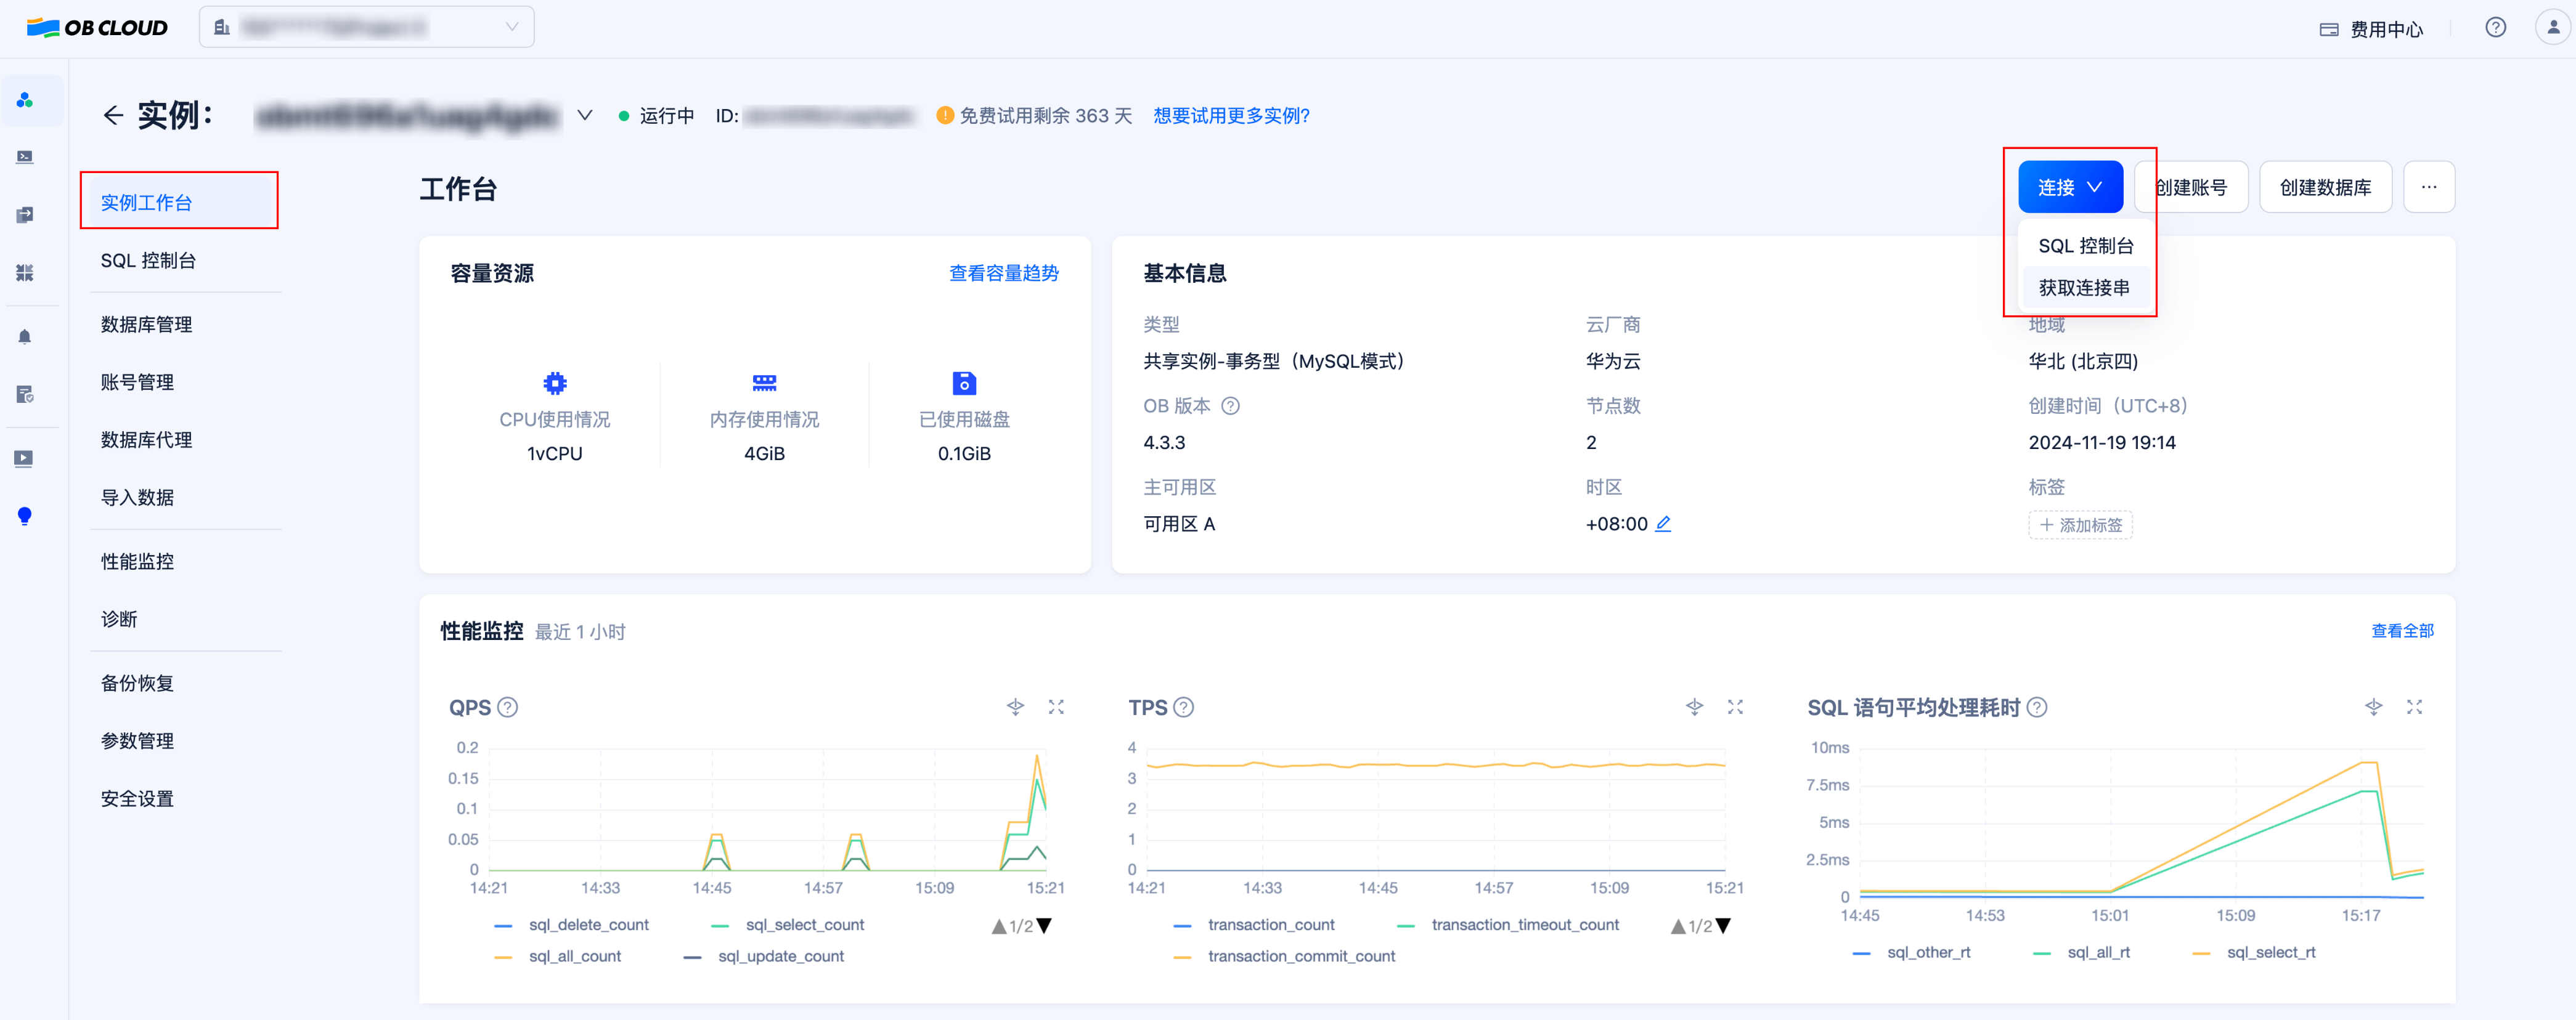Open the 查看容量趋势 link
The image size is (2576, 1020).
click(x=1004, y=273)
